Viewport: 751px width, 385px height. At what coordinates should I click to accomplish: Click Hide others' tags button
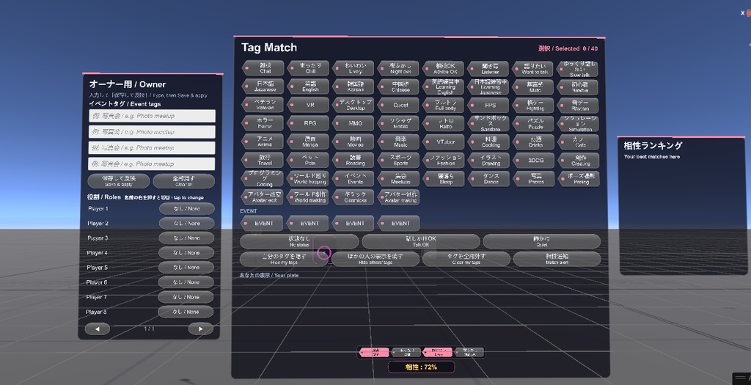pos(375,259)
